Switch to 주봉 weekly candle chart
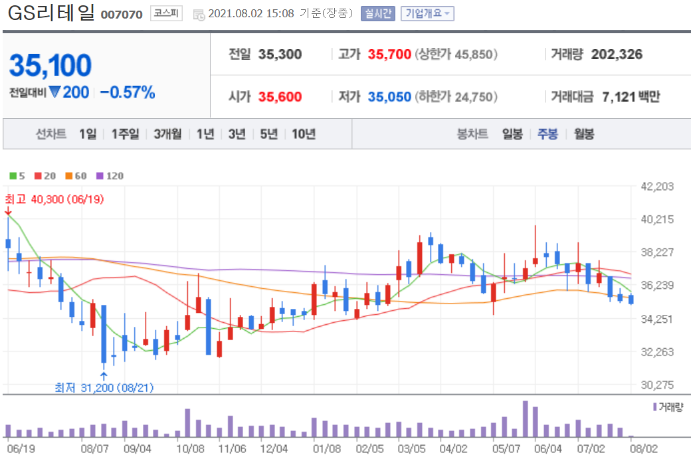 pos(547,134)
